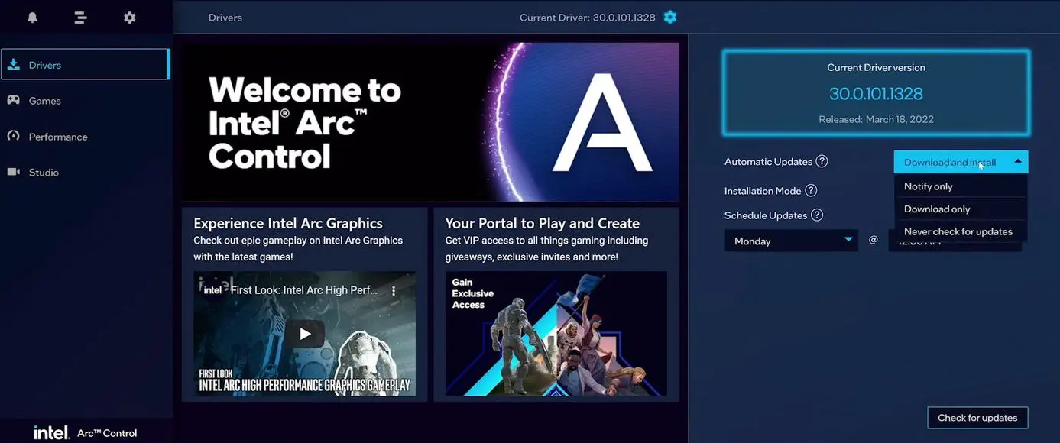Collapse the Download and install dropdown
1060x443 pixels.
961,162
